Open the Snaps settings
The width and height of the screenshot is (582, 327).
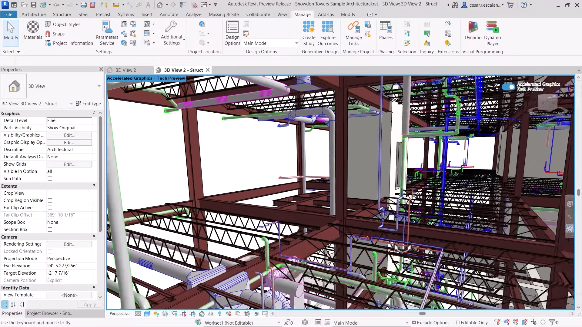[55, 34]
